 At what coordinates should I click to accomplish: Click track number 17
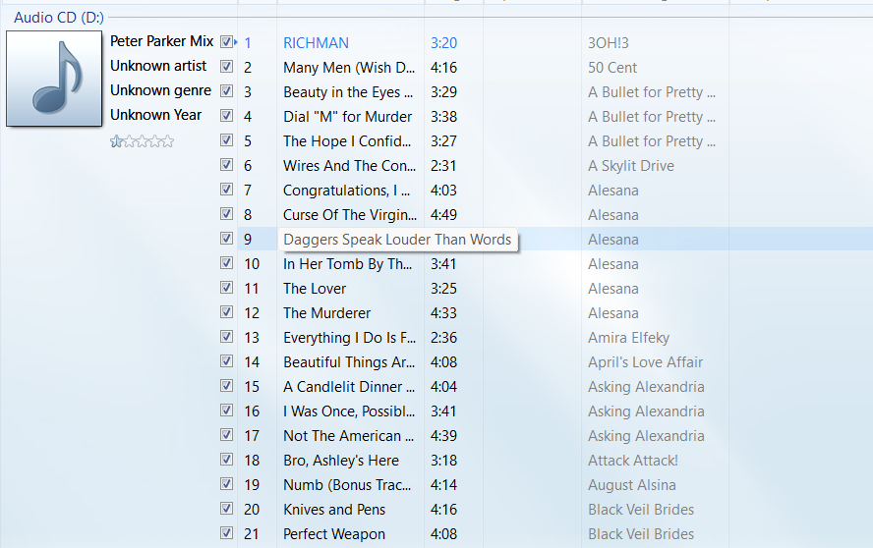252,436
